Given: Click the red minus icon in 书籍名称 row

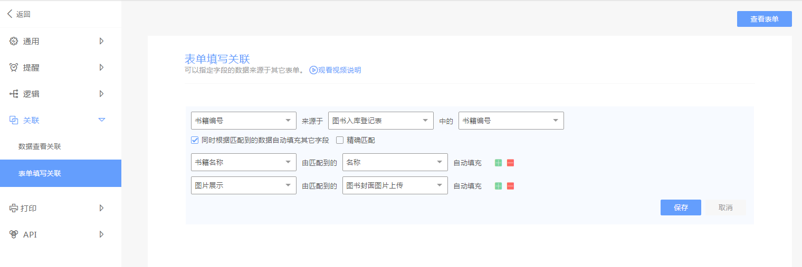Looking at the screenshot, I should point(510,163).
